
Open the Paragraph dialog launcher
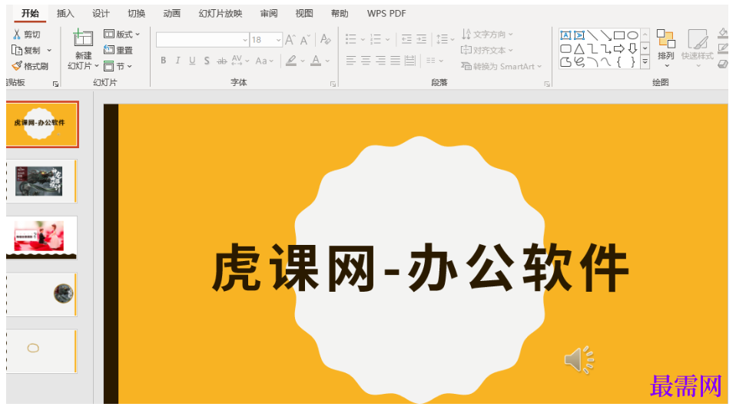point(547,84)
